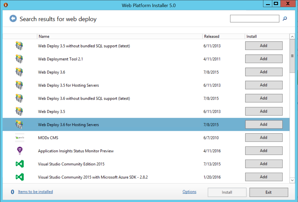Viewport: 298px width, 202px height.
Task: Add Web Deploy 3.5
Action: click(x=264, y=111)
